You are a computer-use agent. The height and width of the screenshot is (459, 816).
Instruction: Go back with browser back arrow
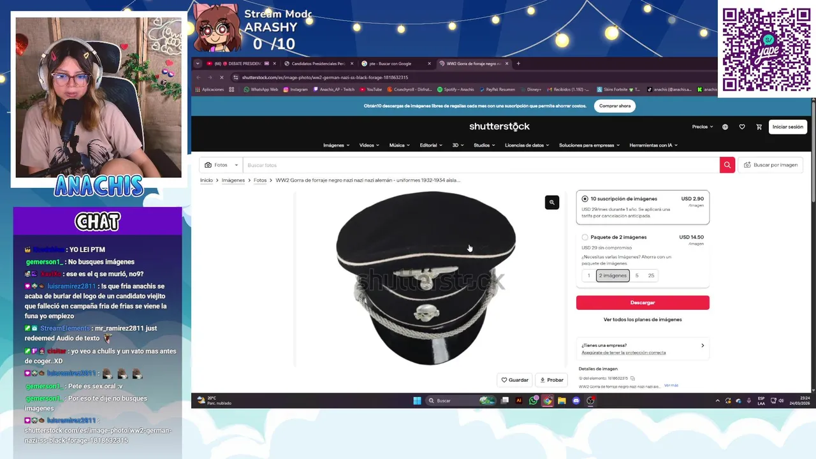pyautogui.click(x=198, y=77)
